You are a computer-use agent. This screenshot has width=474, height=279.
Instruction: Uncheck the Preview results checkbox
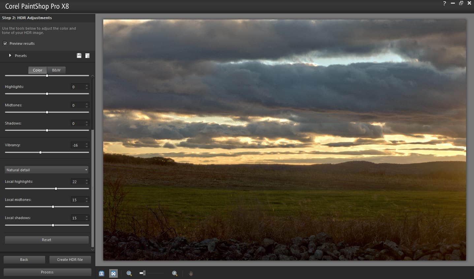[x=5, y=43]
